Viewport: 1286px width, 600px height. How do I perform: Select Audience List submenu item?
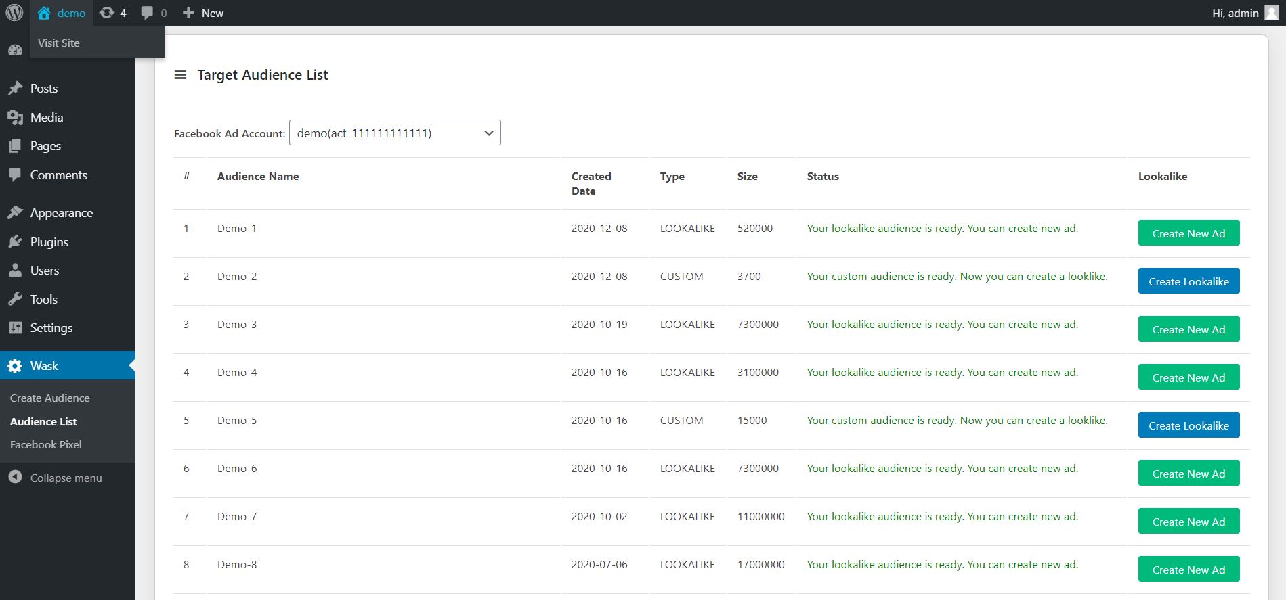click(x=43, y=421)
